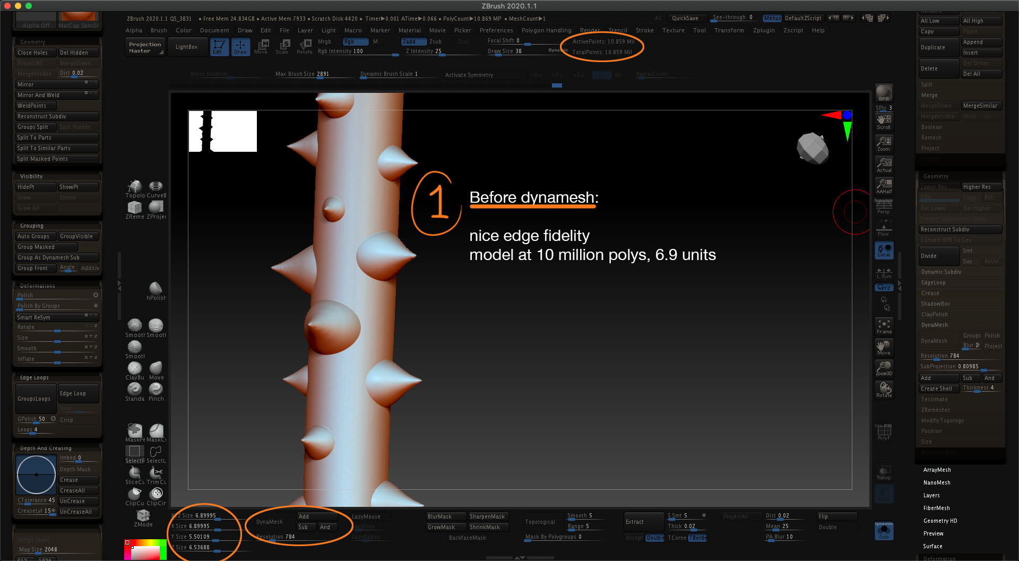This screenshot has height=561, width=1019.
Task: Expand the FiberMesh subpalette
Action: pos(936,508)
